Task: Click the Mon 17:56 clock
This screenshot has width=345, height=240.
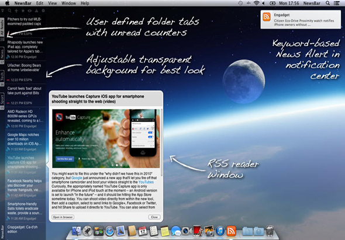Action: pyautogui.click(x=289, y=3)
